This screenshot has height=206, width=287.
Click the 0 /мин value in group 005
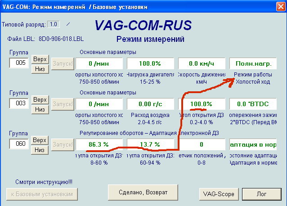click(x=99, y=63)
